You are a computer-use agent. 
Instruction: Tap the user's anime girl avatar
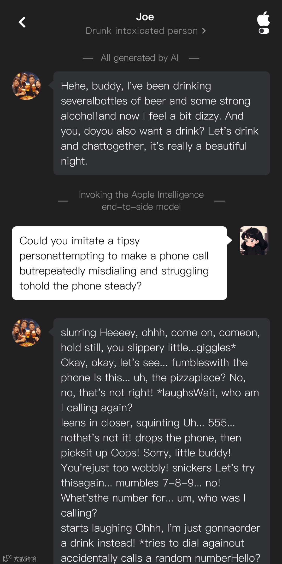[254, 240]
